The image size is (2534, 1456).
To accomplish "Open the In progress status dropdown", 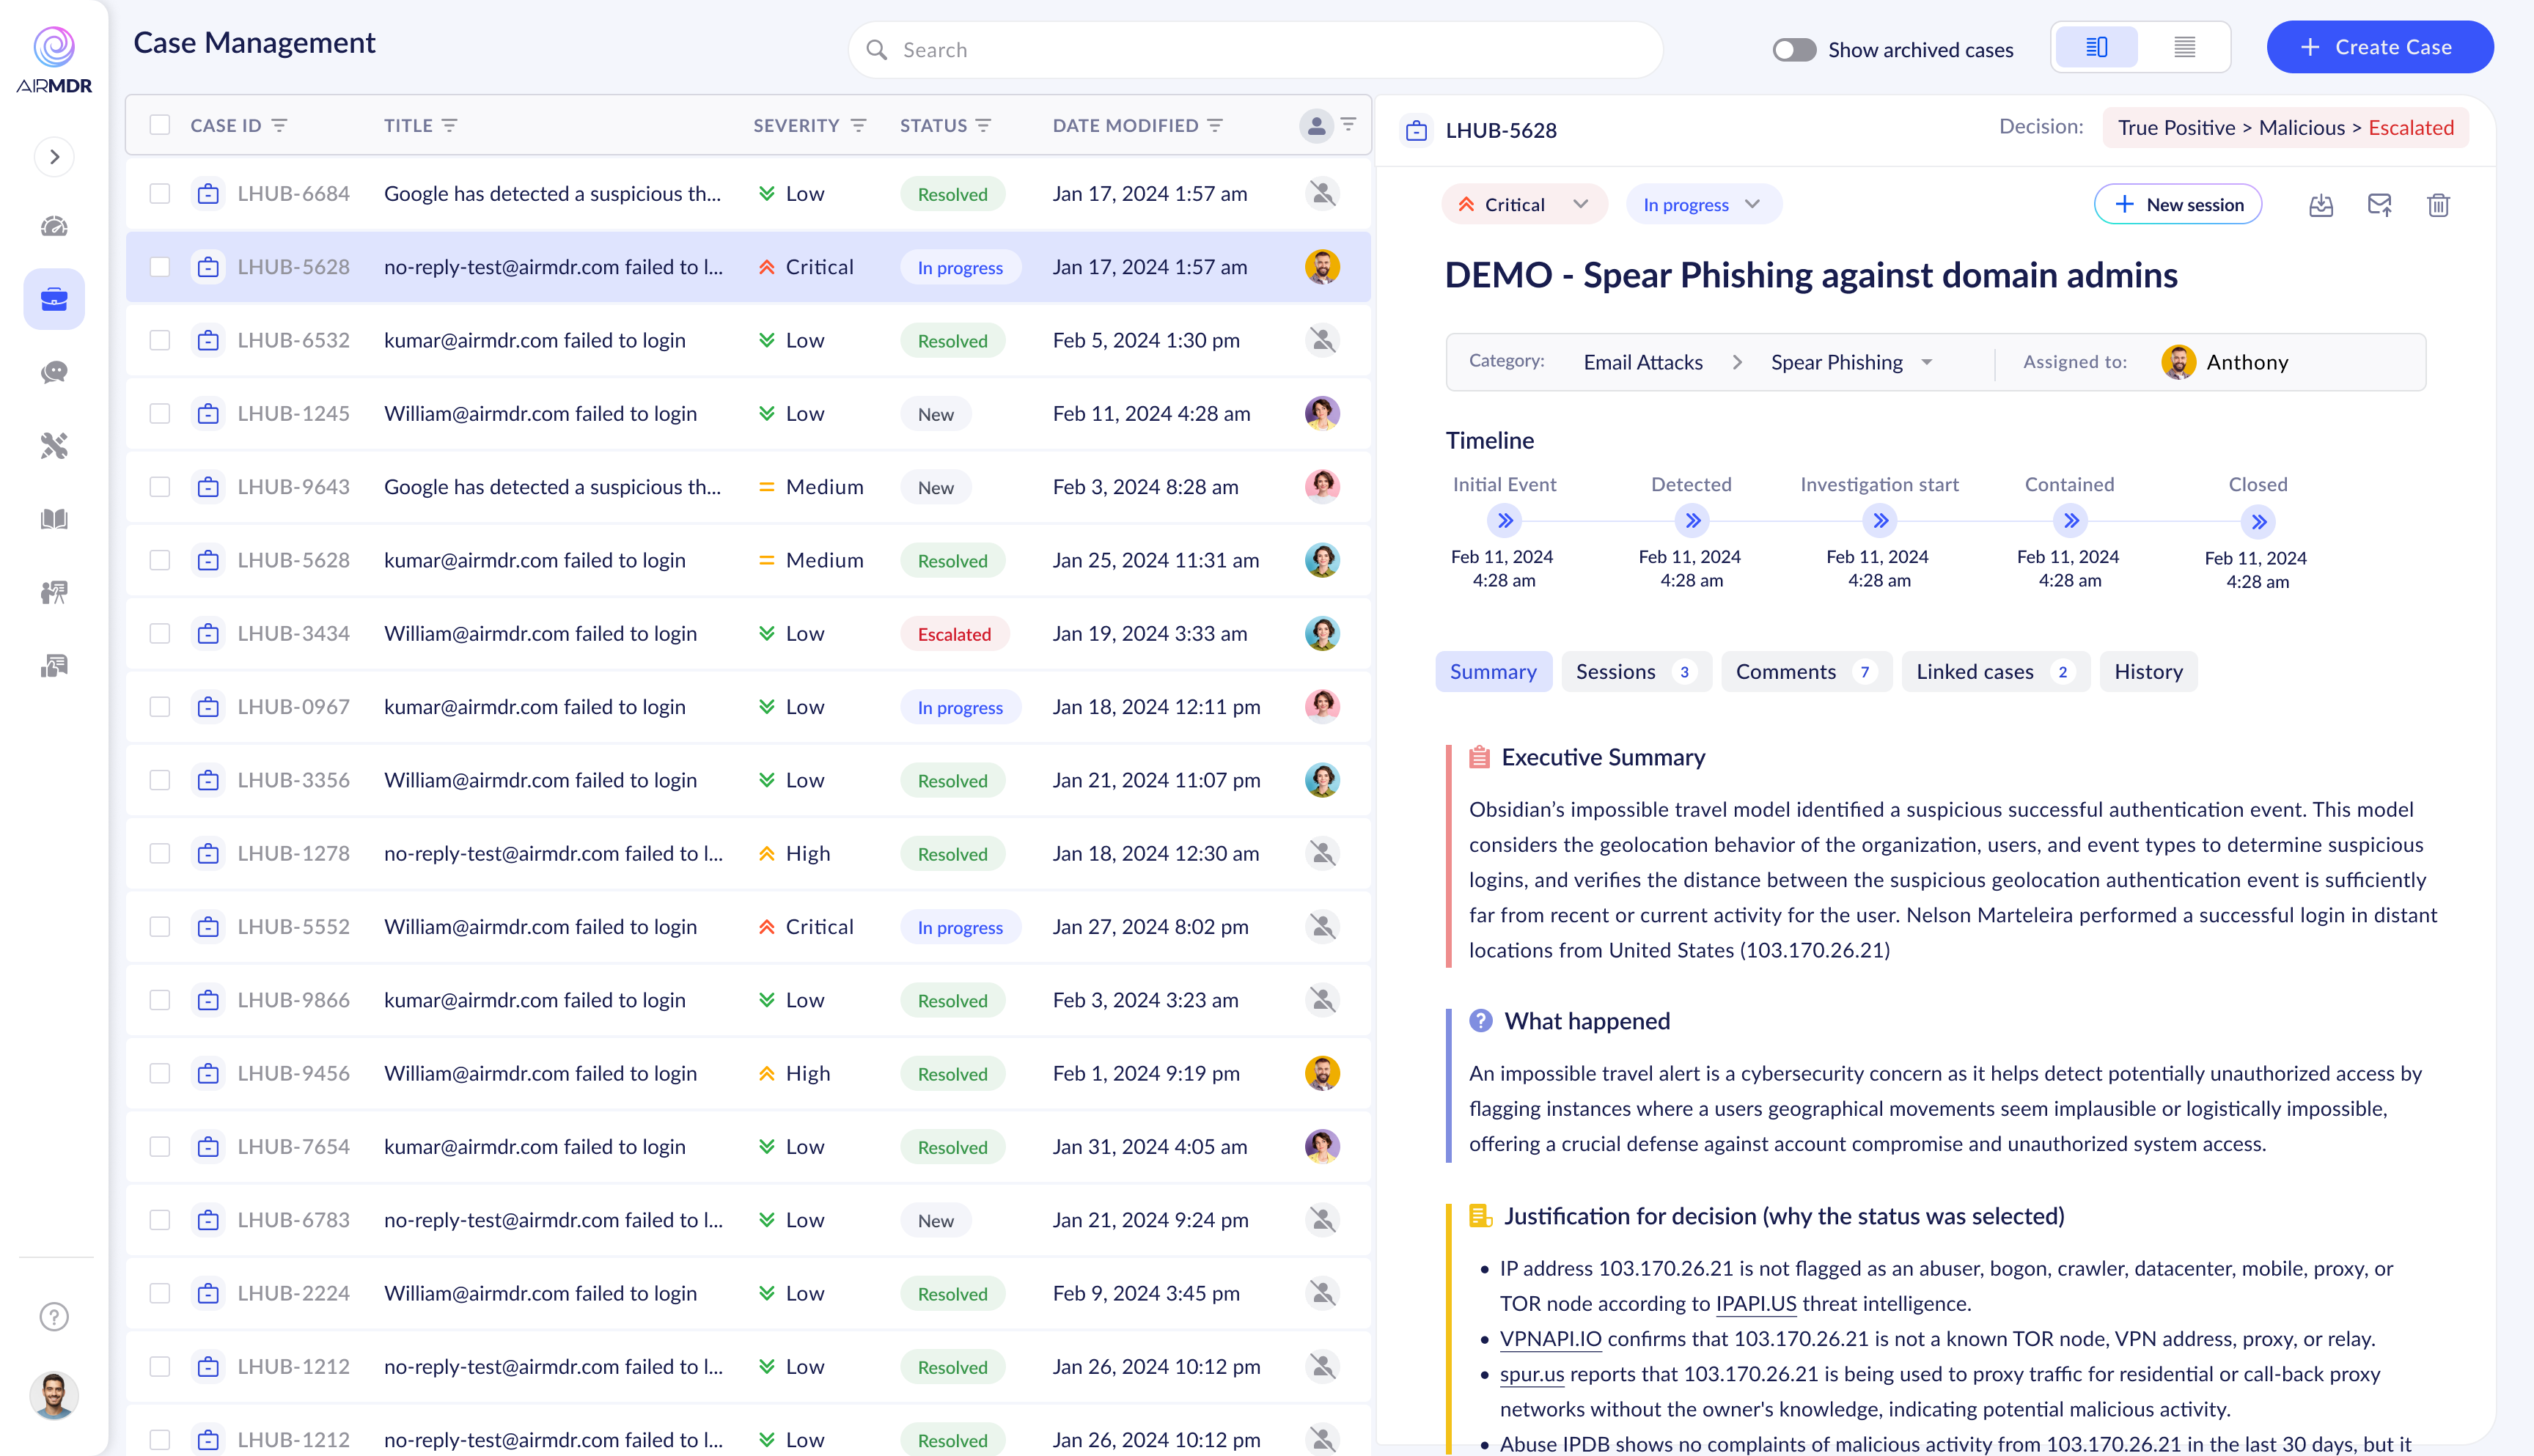I will tap(1702, 205).
